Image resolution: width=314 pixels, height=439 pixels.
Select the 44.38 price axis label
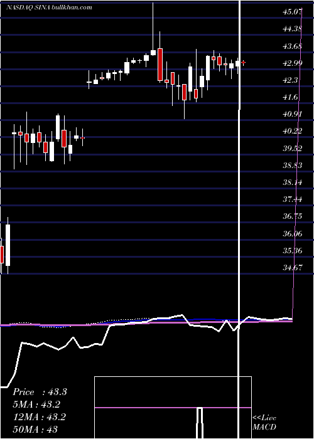tap(293, 29)
